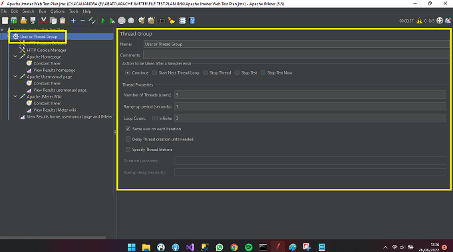This screenshot has height=252, width=453.
Task: Select the Stop Thread radio button
Action: point(206,72)
